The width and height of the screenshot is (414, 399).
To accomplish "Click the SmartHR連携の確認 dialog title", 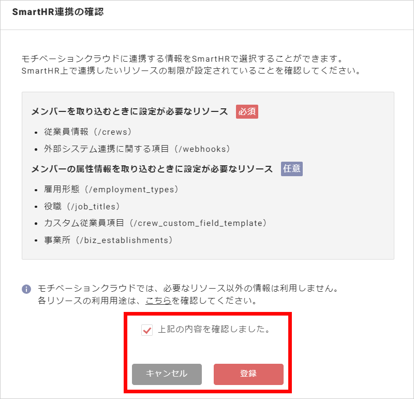I will click(x=58, y=12).
